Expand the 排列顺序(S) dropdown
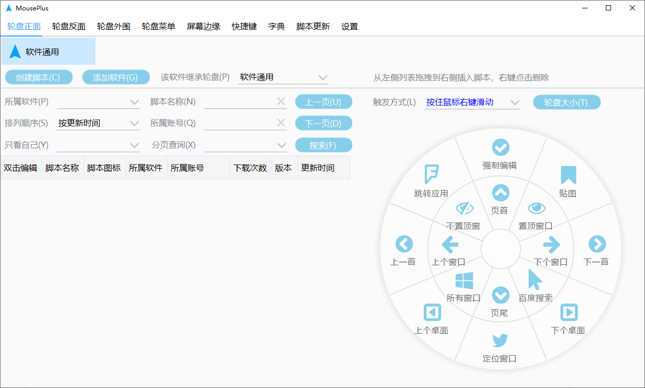This screenshot has width=645, height=388. coord(98,123)
